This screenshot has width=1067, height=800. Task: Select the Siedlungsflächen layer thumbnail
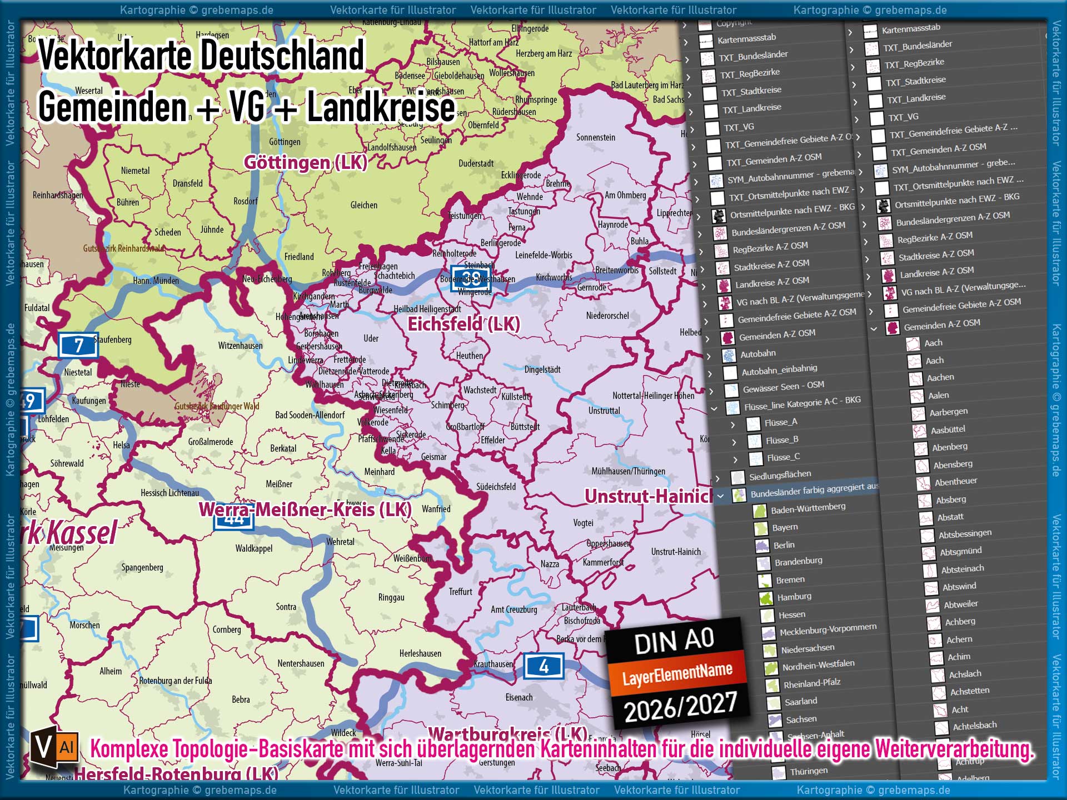[x=737, y=478]
